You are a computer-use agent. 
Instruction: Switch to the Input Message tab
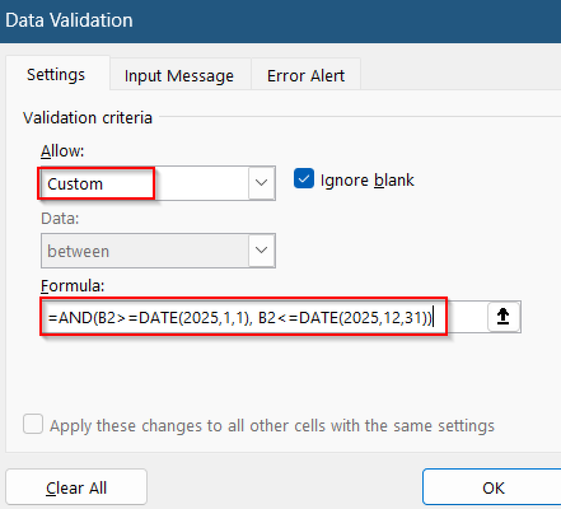[179, 75]
